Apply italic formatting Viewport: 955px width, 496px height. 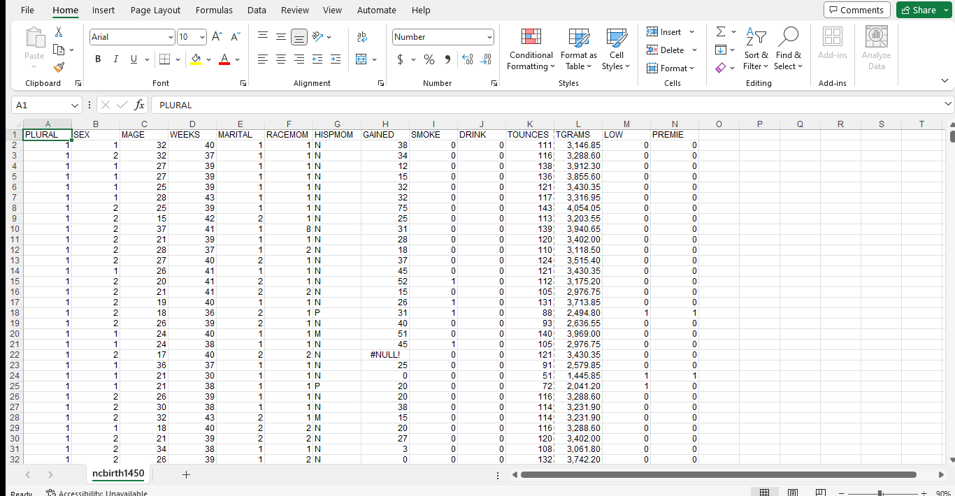pos(115,59)
